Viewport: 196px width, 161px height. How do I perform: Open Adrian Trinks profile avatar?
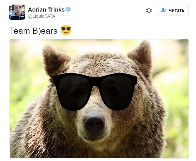coord(17,12)
